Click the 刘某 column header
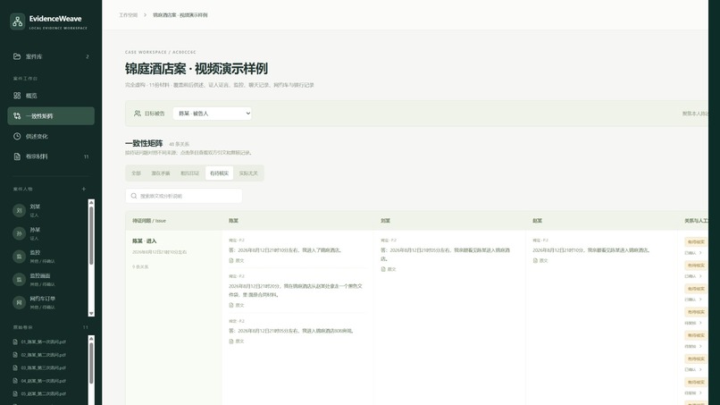720x405 pixels. coord(385,221)
